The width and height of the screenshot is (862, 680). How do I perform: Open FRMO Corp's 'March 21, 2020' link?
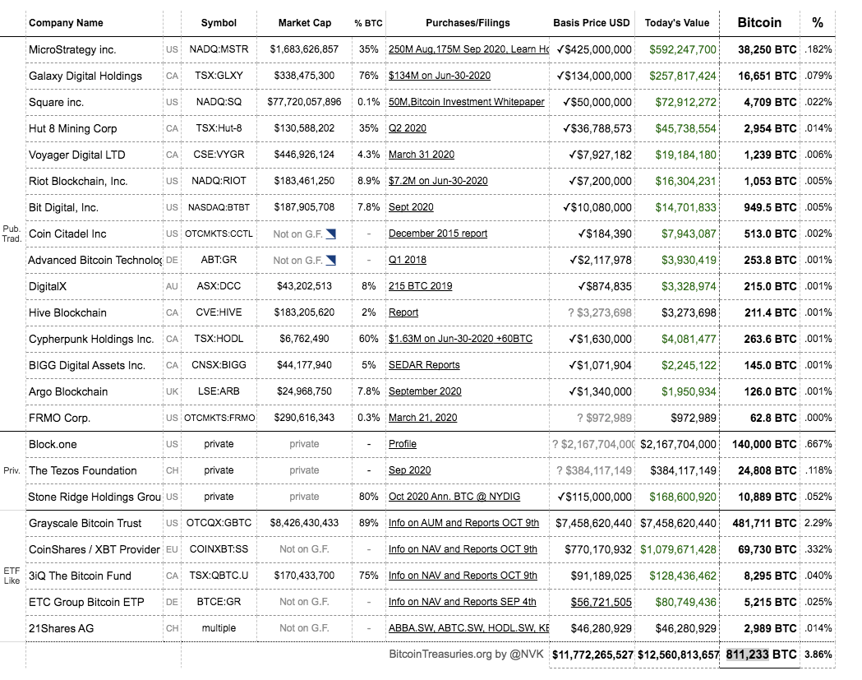click(x=422, y=418)
